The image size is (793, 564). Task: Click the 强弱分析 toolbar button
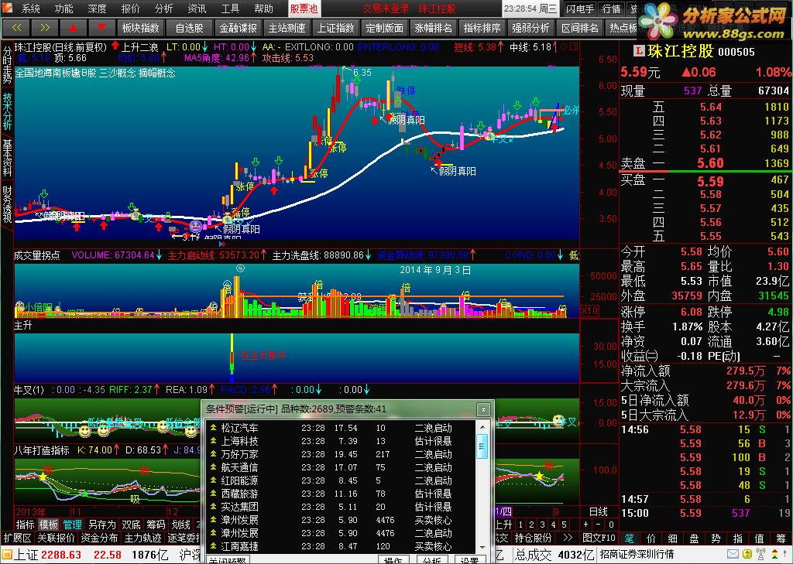point(530,28)
